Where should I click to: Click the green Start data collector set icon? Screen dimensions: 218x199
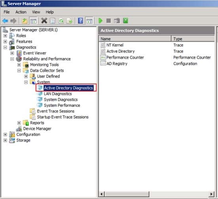pos(100,21)
